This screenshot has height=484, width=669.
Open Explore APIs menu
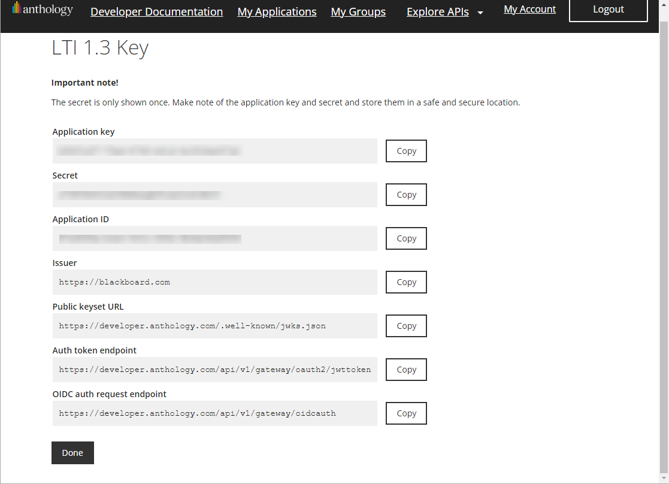438,12
